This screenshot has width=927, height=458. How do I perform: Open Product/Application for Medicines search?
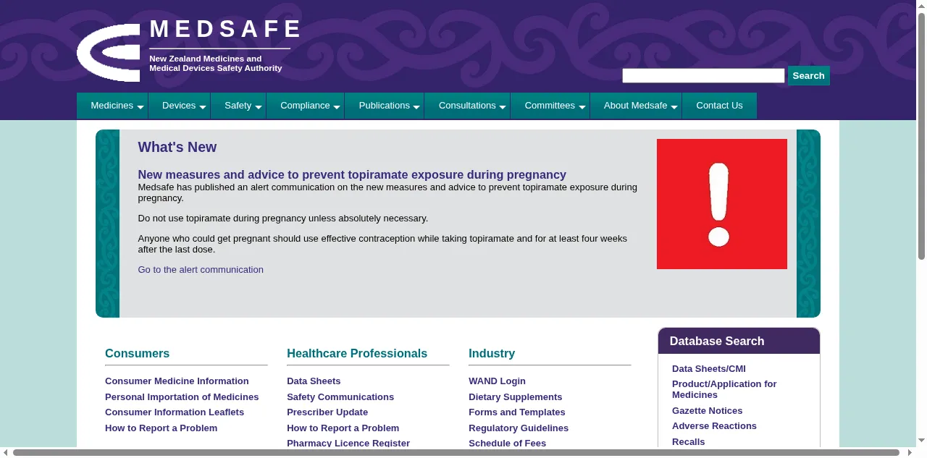coord(724,389)
